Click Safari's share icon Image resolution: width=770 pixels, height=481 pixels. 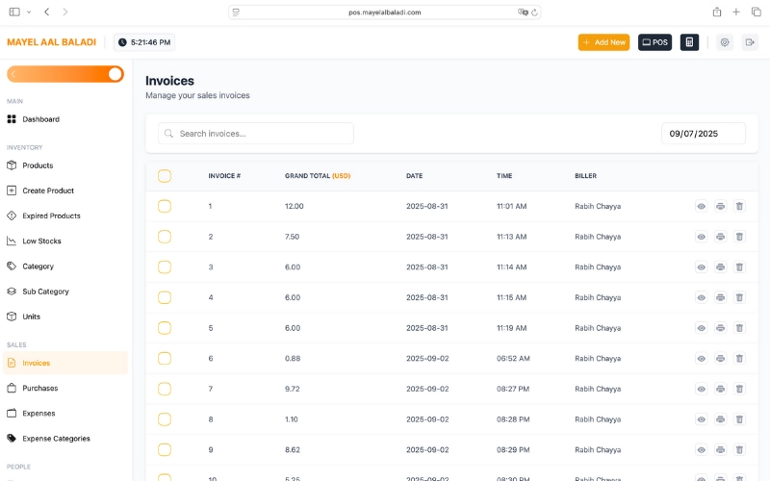click(x=717, y=12)
